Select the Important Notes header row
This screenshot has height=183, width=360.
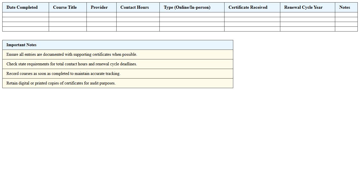pyautogui.click(x=117, y=45)
